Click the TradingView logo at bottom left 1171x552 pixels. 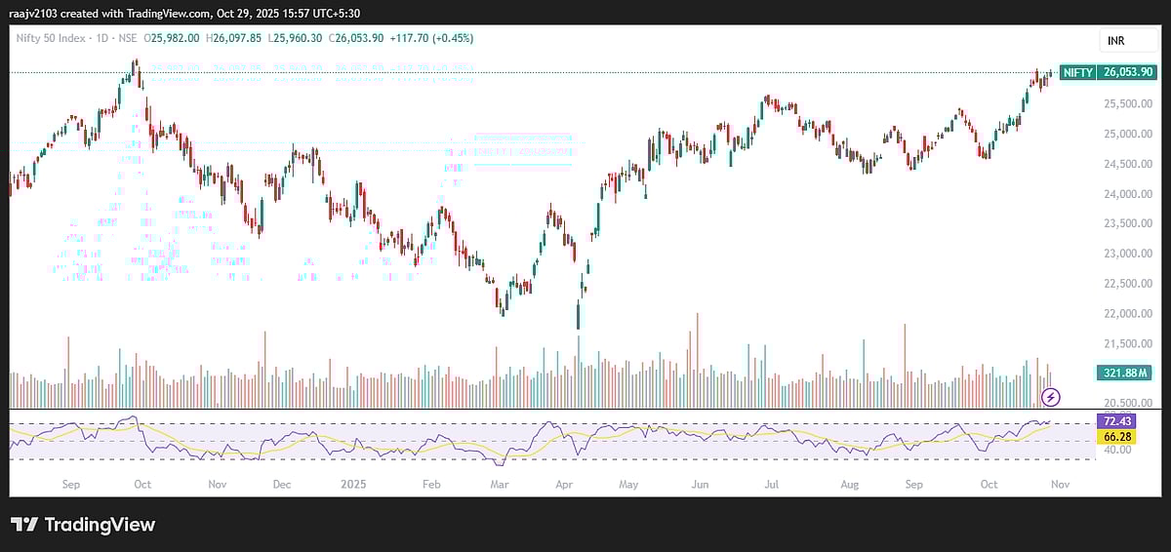pyautogui.click(x=83, y=525)
